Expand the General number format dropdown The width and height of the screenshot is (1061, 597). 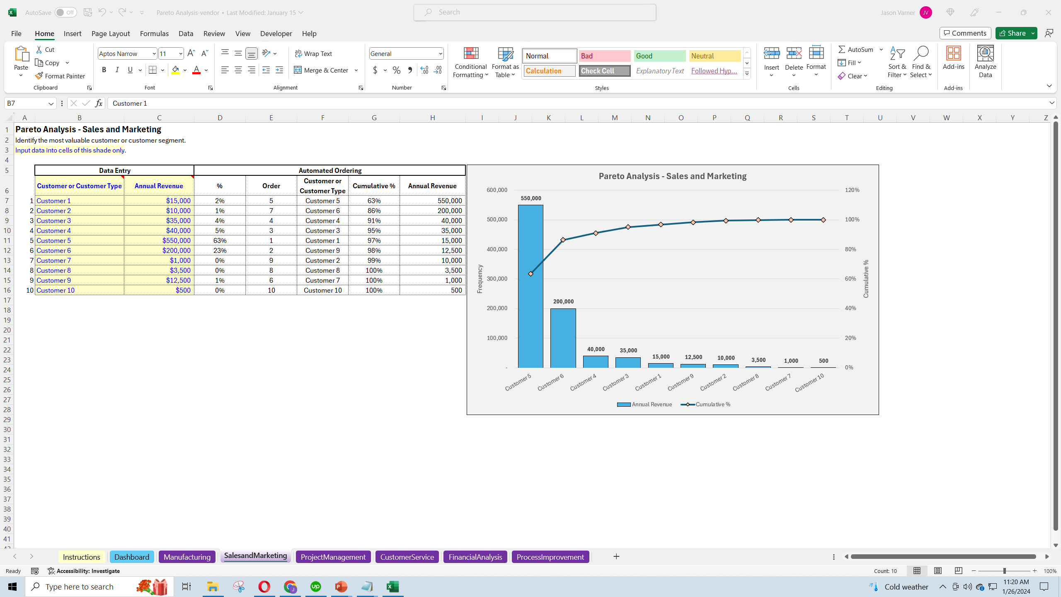[x=440, y=53]
